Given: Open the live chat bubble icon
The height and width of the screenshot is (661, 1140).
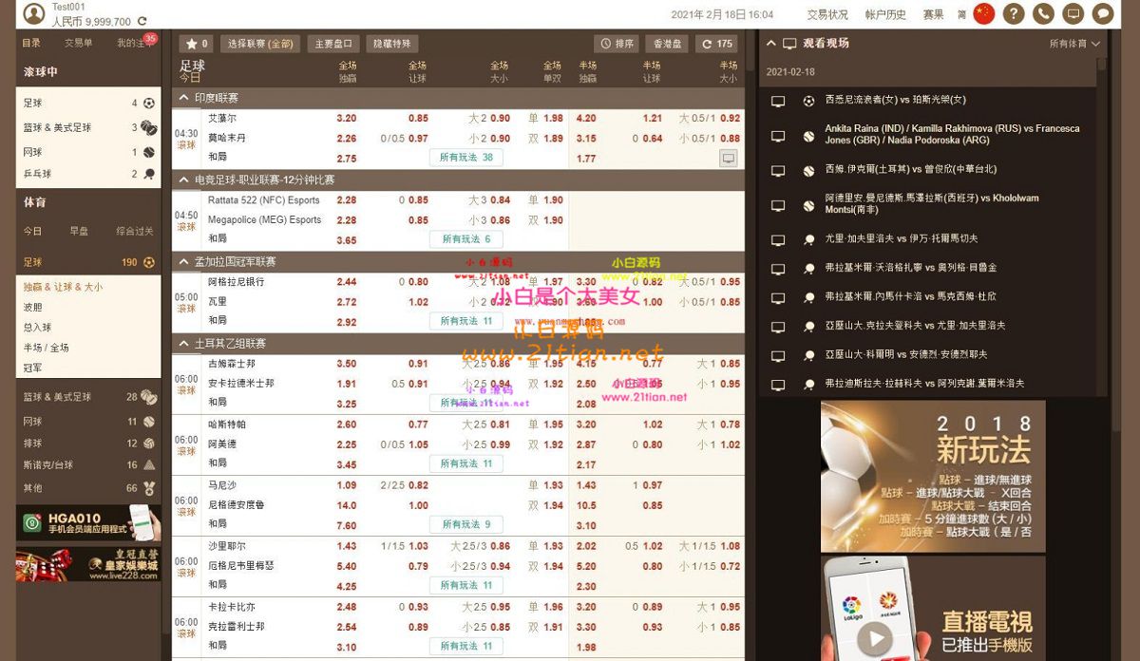Looking at the screenshot, I should pos(1102,13).
